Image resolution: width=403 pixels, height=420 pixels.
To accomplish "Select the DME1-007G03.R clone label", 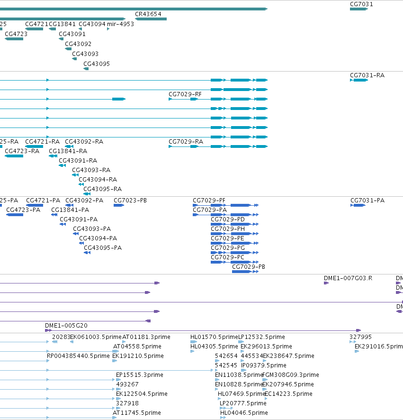I will point(348,278).
